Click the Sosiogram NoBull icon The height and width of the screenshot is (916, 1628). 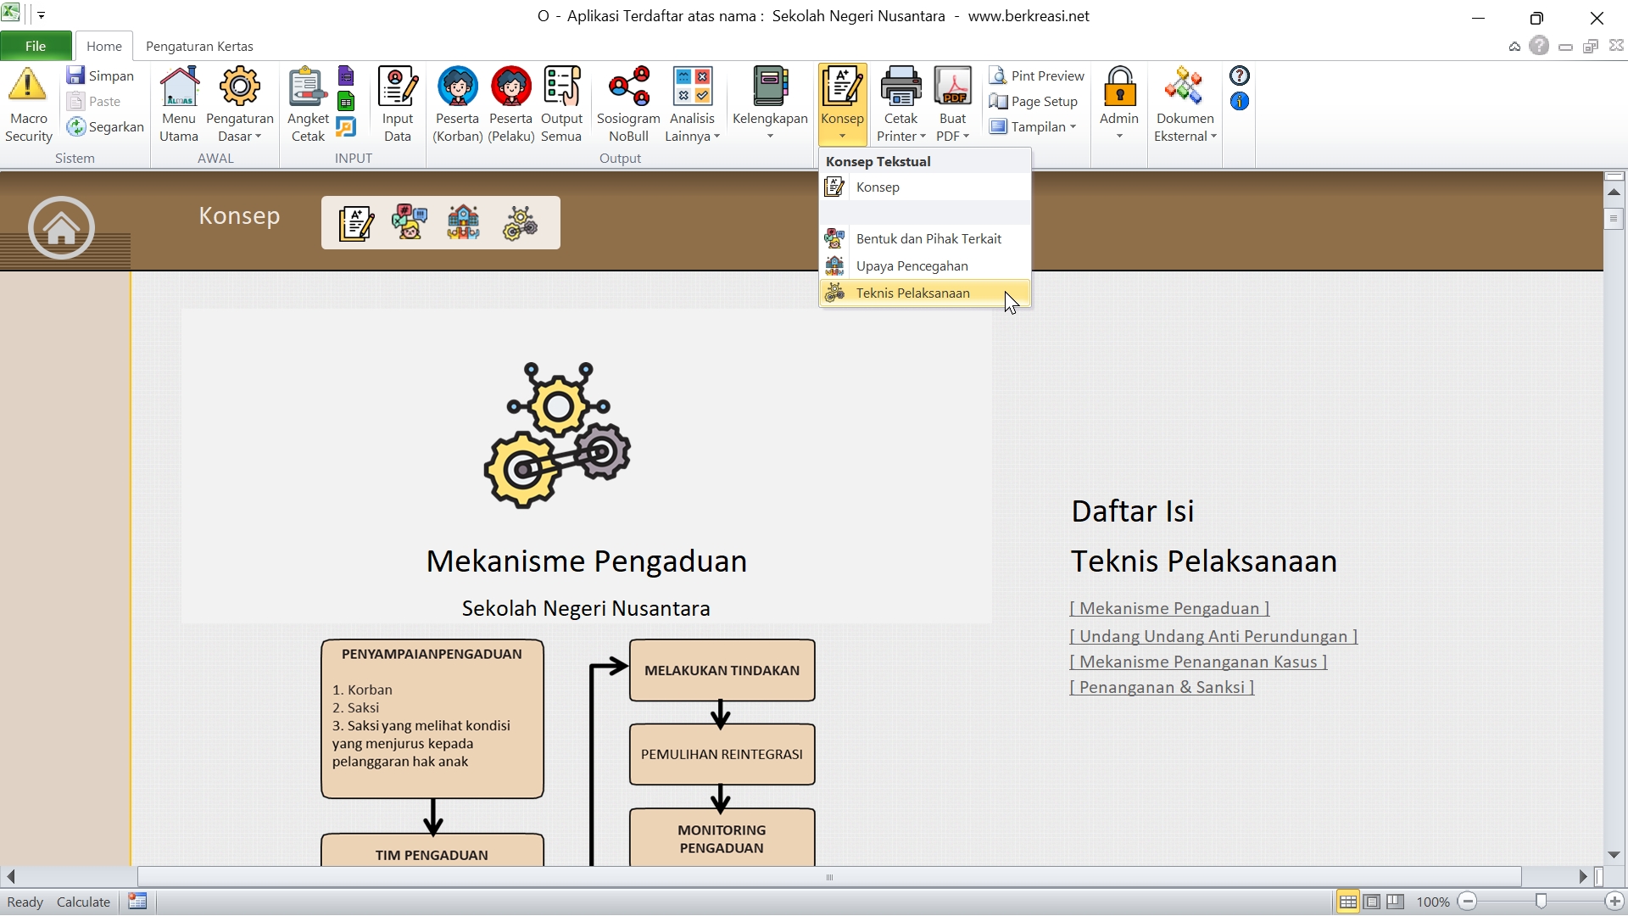[x=628, y=87]
